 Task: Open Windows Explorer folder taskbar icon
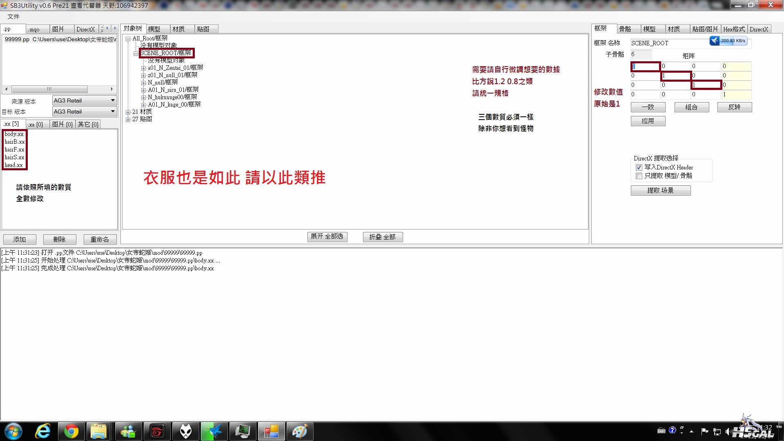[x=99, y=431]
